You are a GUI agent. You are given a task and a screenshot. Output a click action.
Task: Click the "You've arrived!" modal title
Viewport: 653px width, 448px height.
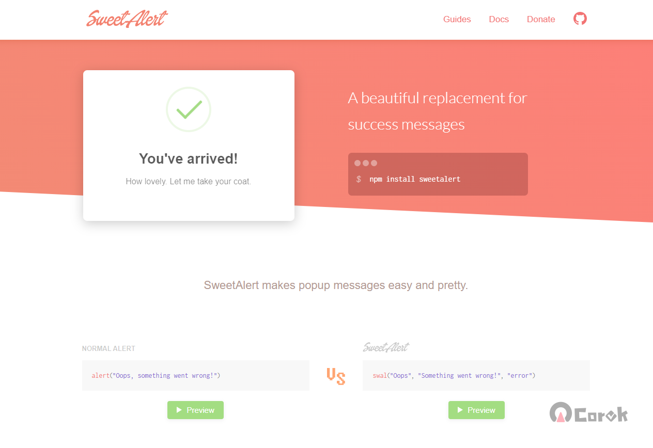pos(189,159)
